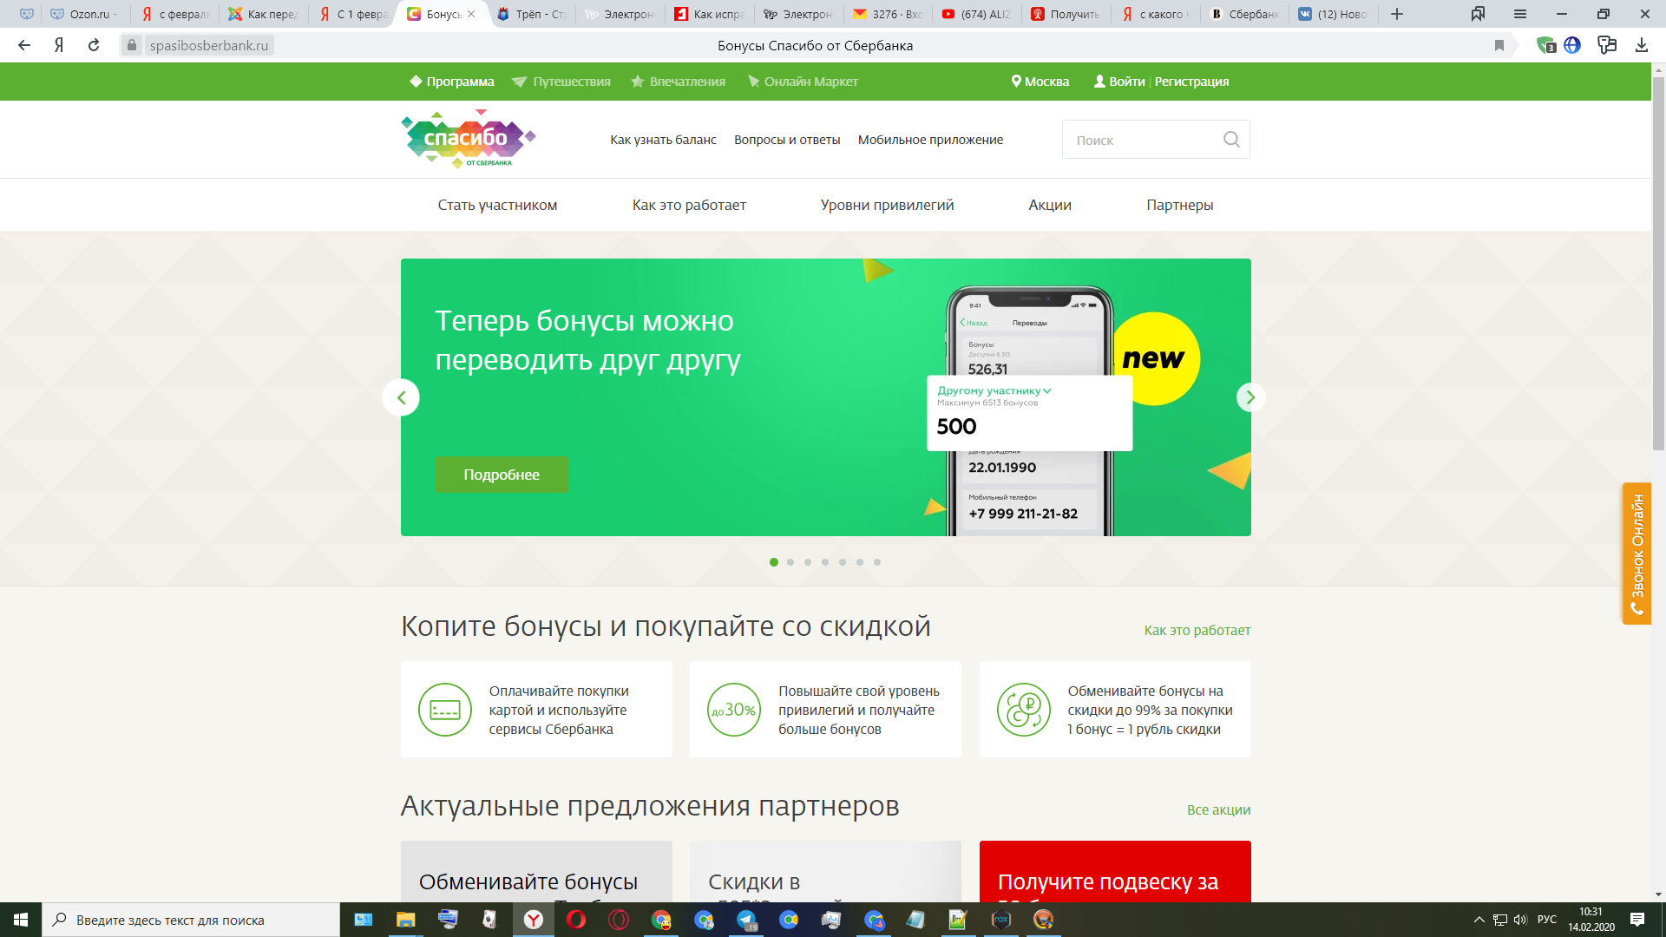This screenshot has height=937, width=1666.
Task: Switch to the '(674) ALIZ' YouTube tab
Action: [976, 14]
